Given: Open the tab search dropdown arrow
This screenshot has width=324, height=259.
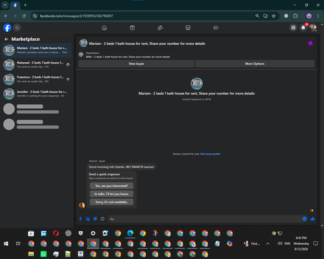Looking at the screenshot, I should click(x=5, y=5).
